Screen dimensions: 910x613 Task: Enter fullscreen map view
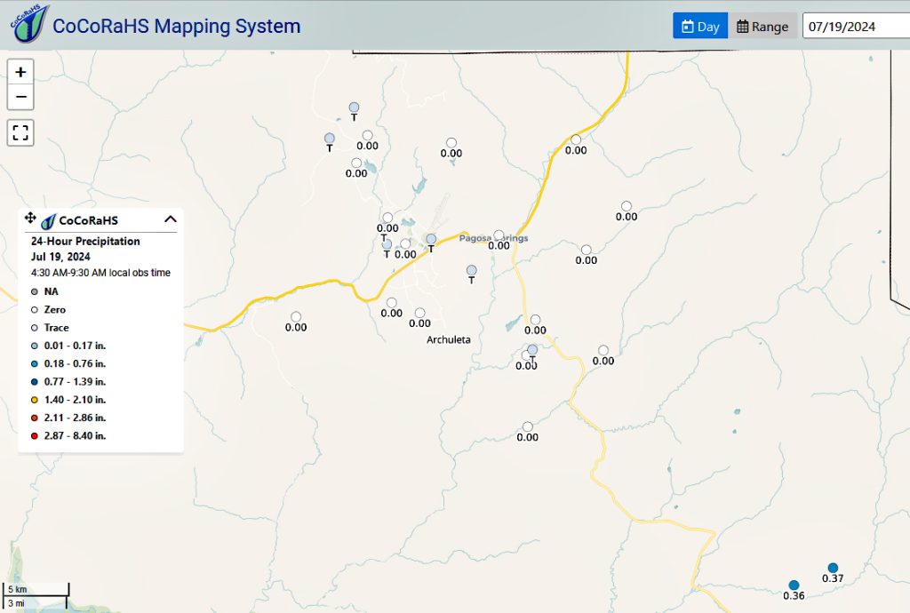20,132
